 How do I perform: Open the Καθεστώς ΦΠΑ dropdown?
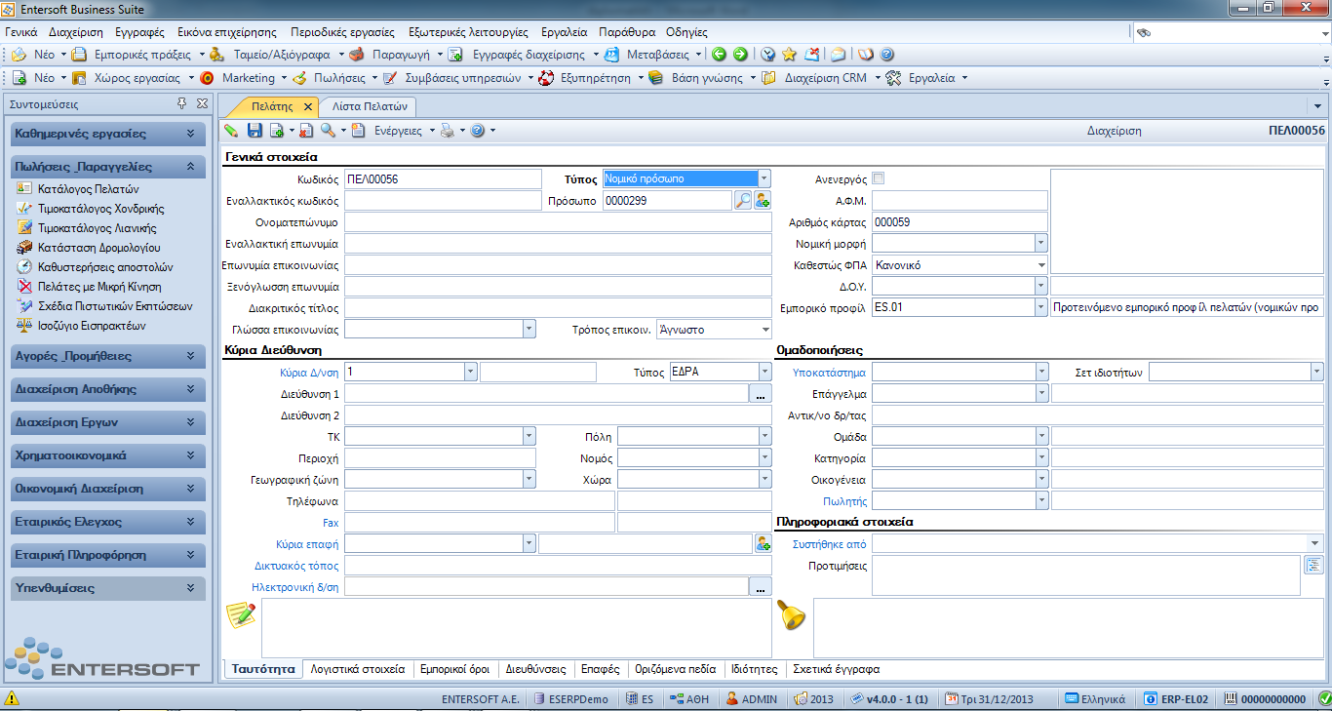1040,264
